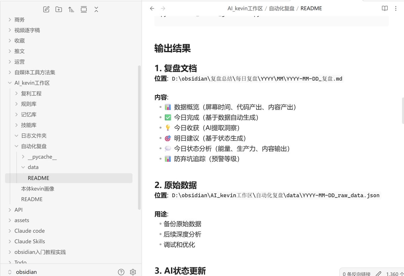Change the file sort order
The image size is (404, 276).
pyautogui.click(x=71, y=9)
